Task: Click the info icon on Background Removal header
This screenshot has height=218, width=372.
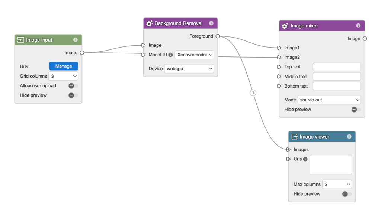Action: click(211, 23)
